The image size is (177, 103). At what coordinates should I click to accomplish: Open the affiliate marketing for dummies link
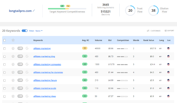click(x=48, y=72)
